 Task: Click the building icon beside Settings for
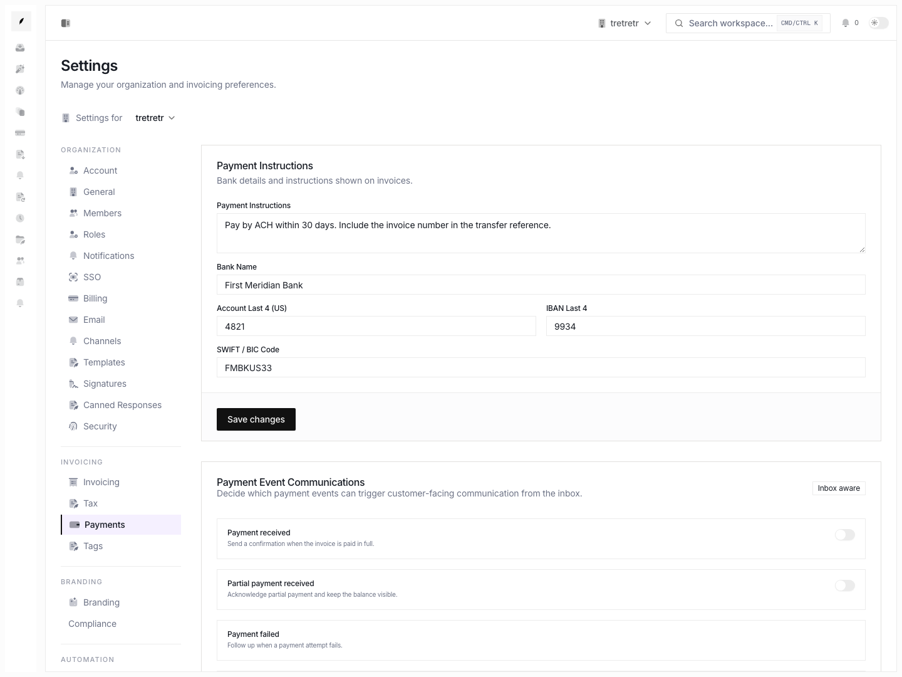pyautogui.click(x=66, y=118)
